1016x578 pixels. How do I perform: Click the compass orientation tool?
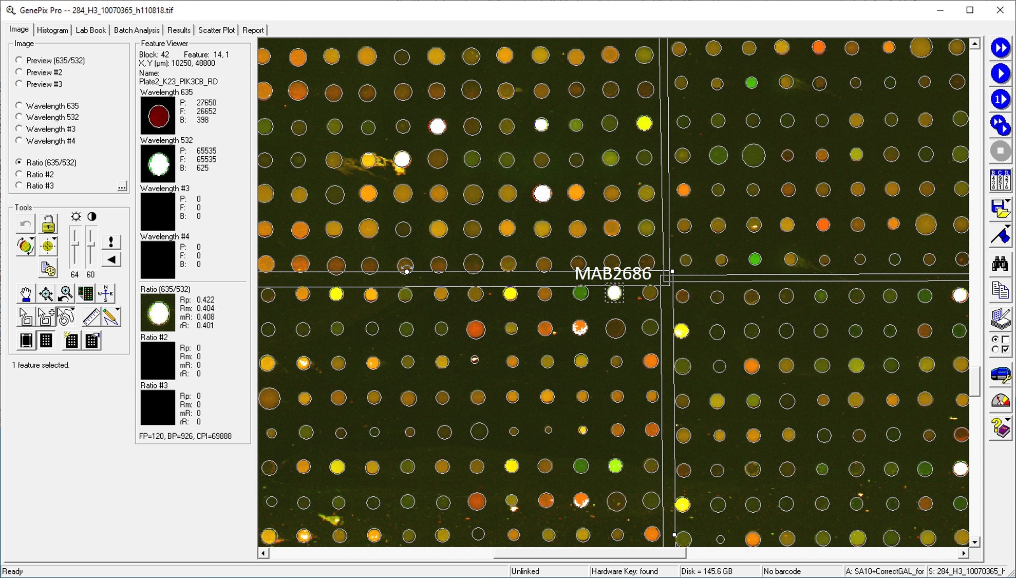[x=106, y=293]
